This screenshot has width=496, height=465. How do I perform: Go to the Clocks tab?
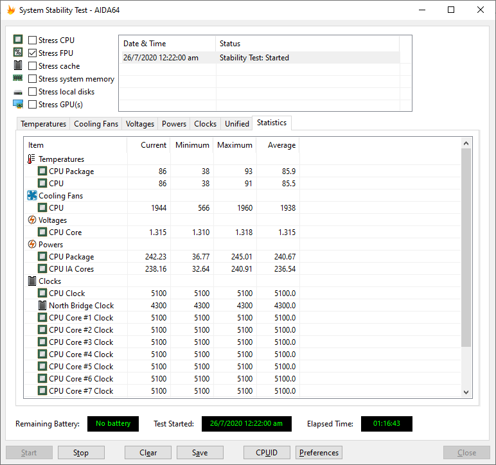click(x=206, y=124)
